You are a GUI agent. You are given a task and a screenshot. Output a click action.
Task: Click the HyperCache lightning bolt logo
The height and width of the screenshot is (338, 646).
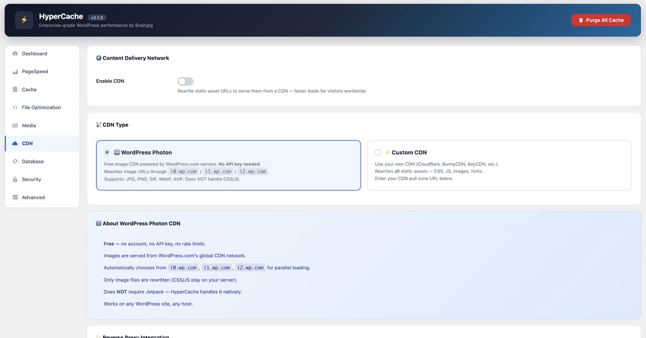tap(24, 20)
